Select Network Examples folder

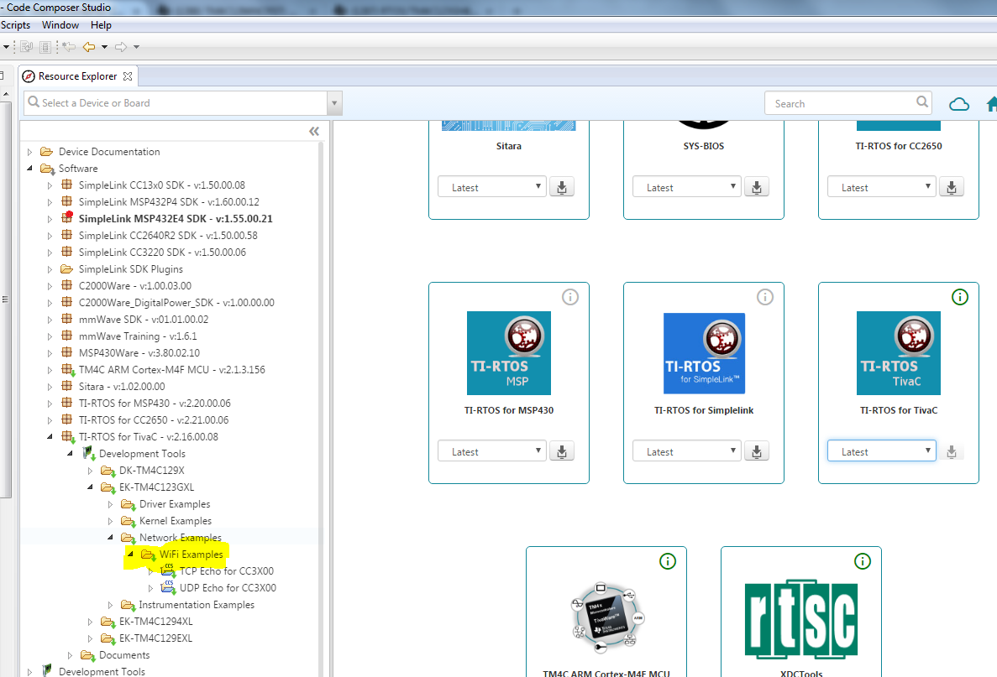(x=181, y=537)
